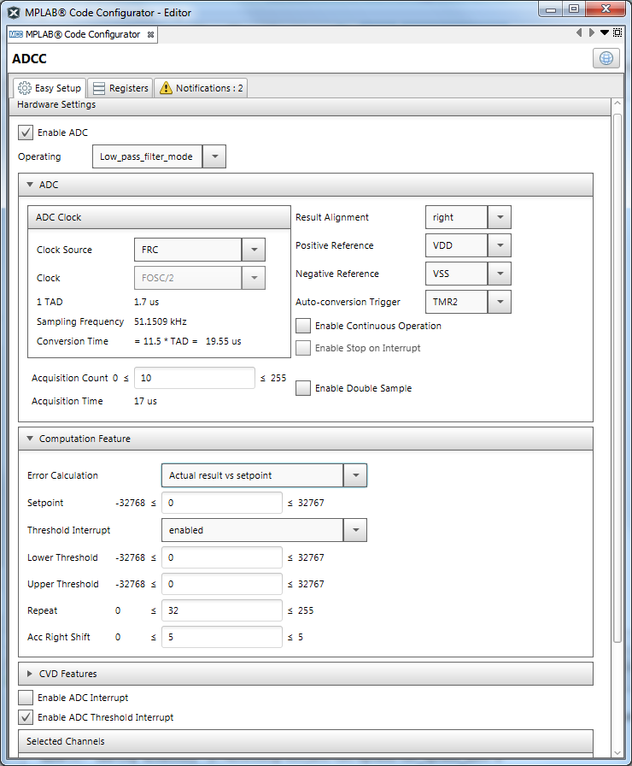Click the Acquisition Count input field

[x=195, y=378]
